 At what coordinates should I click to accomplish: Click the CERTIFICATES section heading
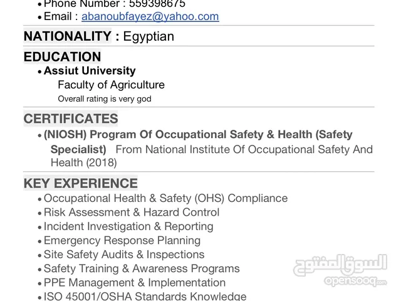tap(71, 119)
